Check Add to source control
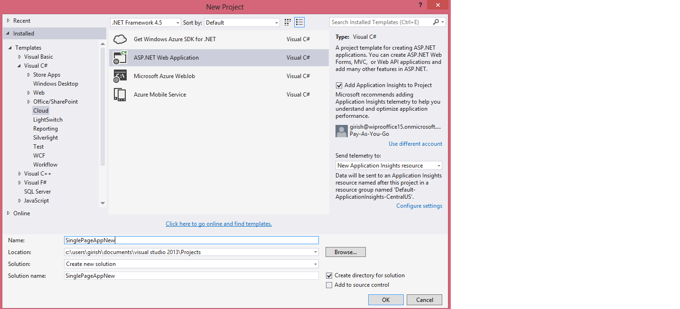The height and width of the screenshot is (309, 680). 329,285
